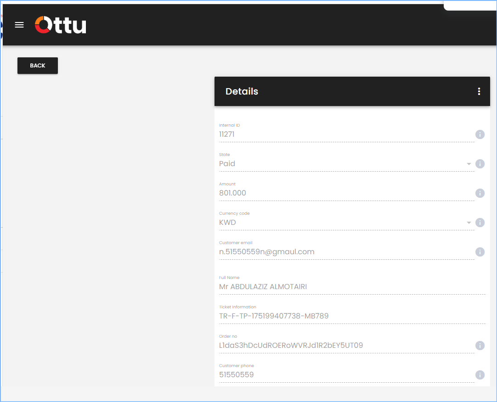Click the Full Name field
This screenshot has width=497, height=402.
click(x=352, y=287)
